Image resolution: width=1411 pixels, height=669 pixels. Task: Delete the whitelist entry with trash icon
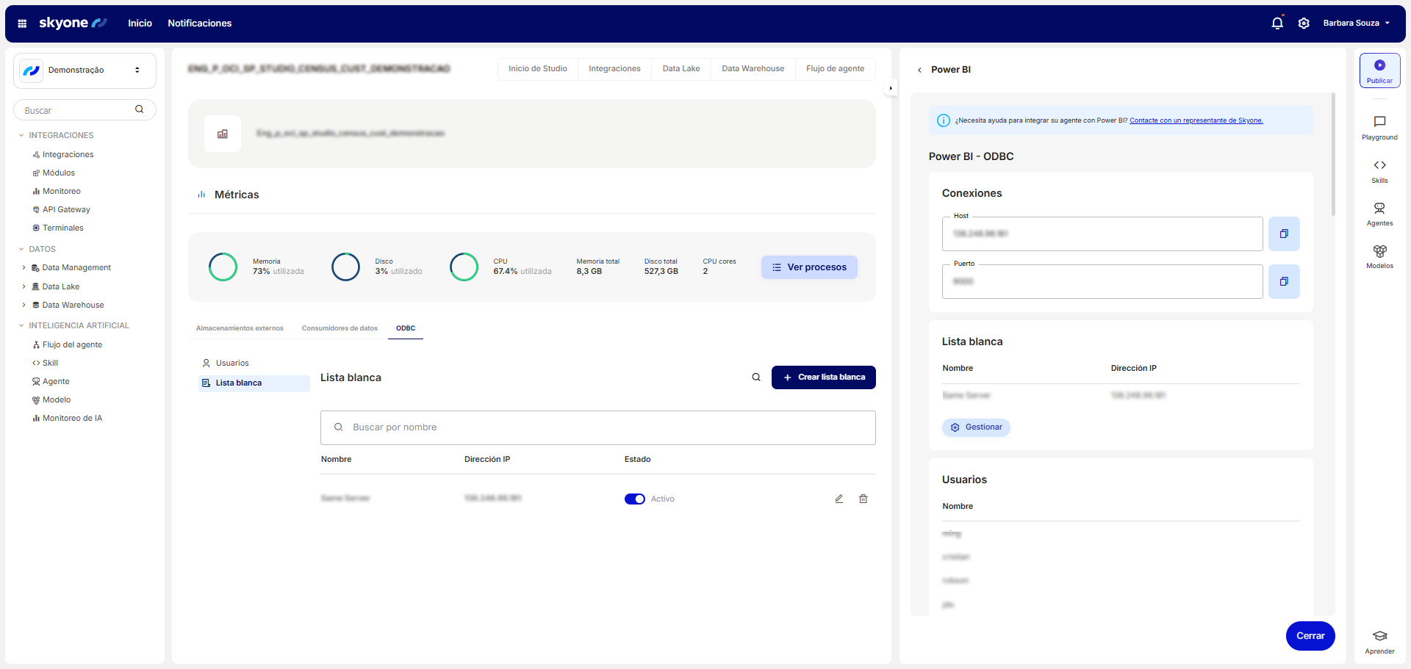point(864,499)
